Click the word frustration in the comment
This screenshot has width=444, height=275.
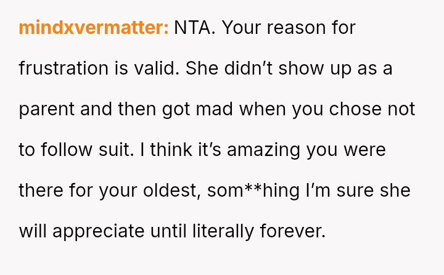coord(64,68)
